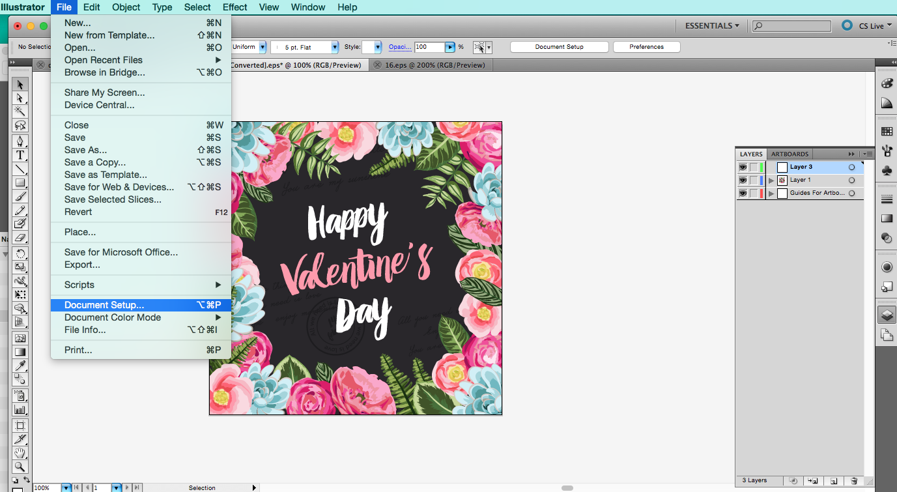
Task: Select the Zoom magnifier tool
Action: coord(20,467)
